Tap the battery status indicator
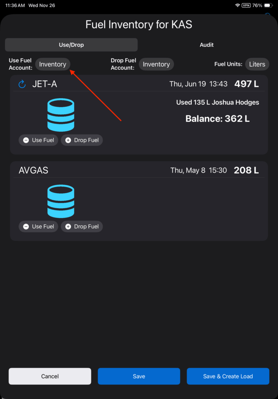Image resolution: width=278 pixels, height=399 pixels. pyautogui.click(x=268, y=5)
